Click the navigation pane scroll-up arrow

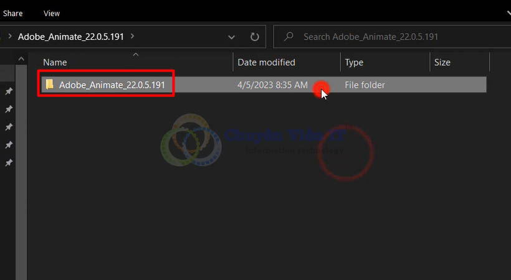click(21, 59)
